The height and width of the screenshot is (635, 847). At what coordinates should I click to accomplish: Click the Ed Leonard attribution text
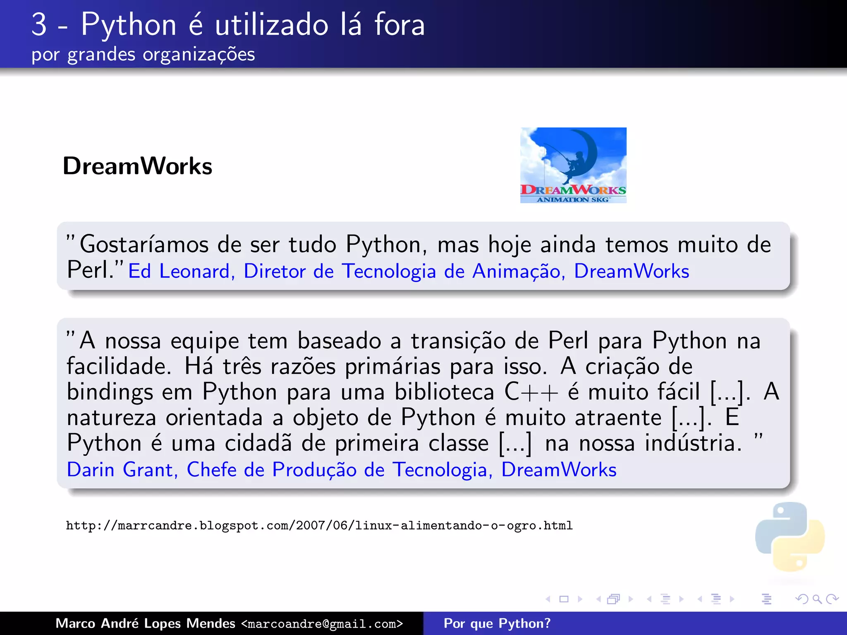tap(409, 272)
